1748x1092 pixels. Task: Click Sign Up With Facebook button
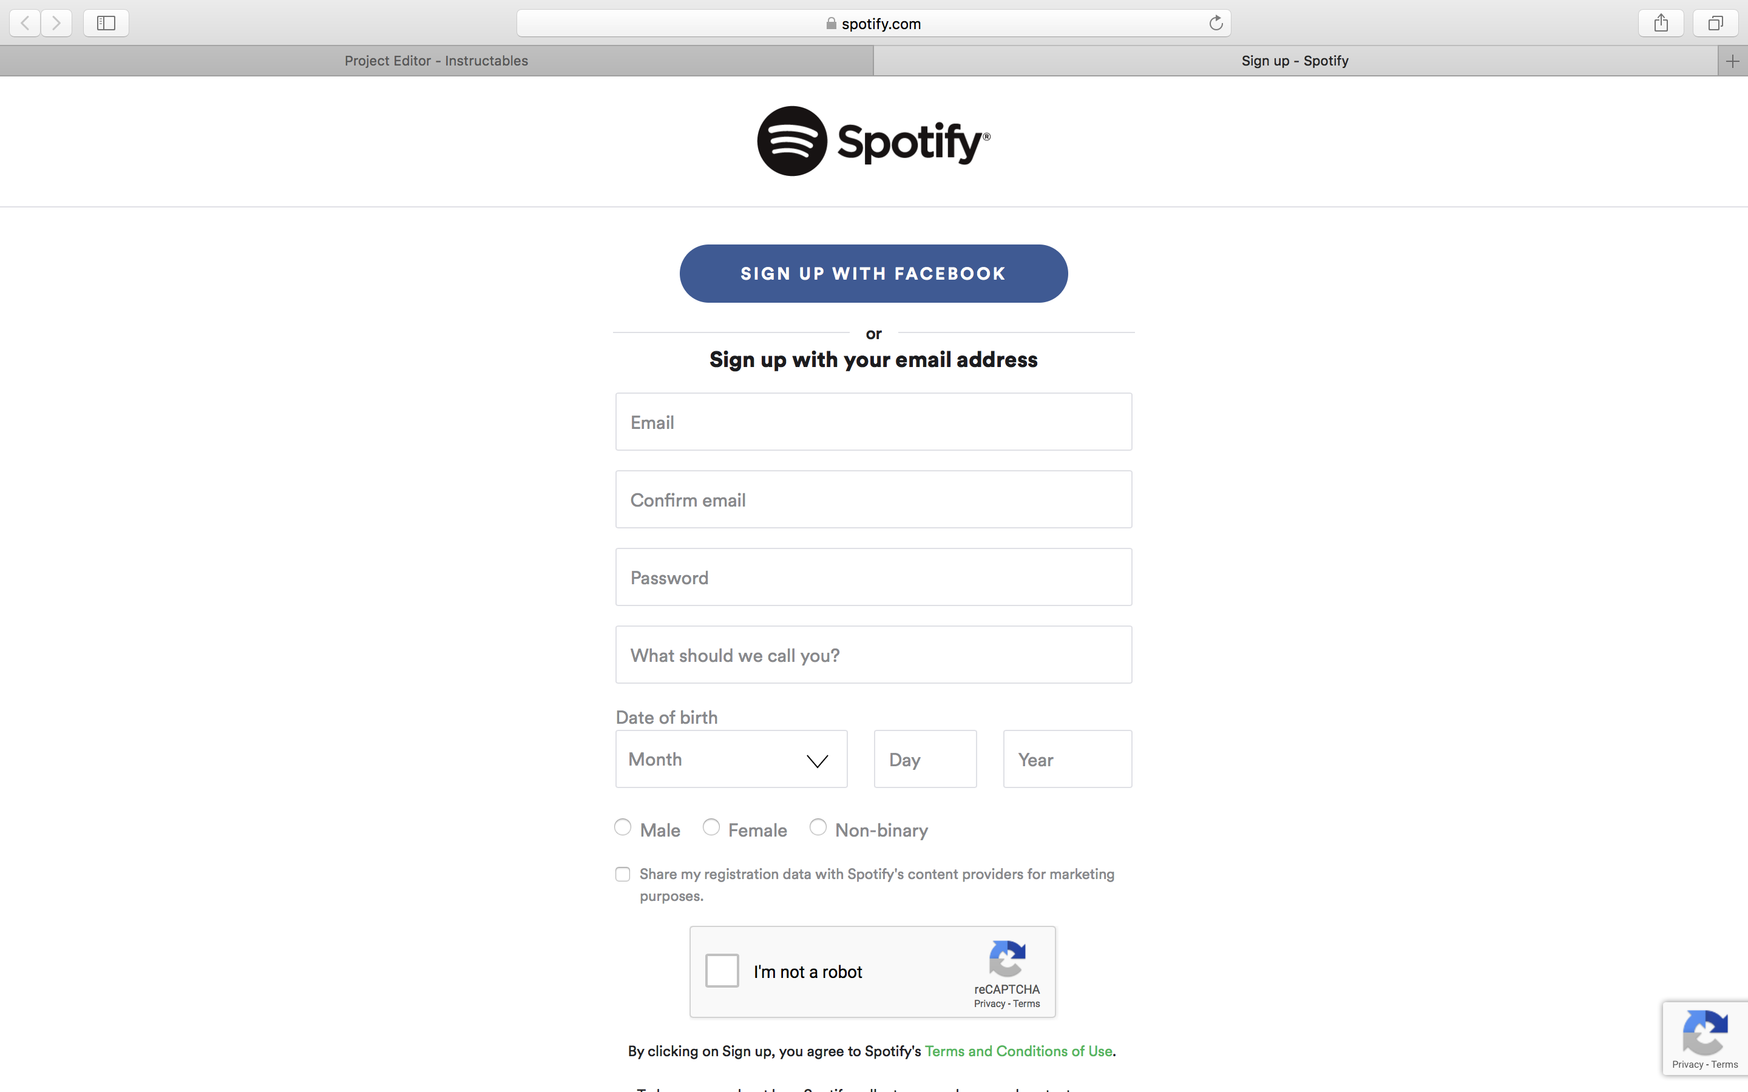pos(873,274)
